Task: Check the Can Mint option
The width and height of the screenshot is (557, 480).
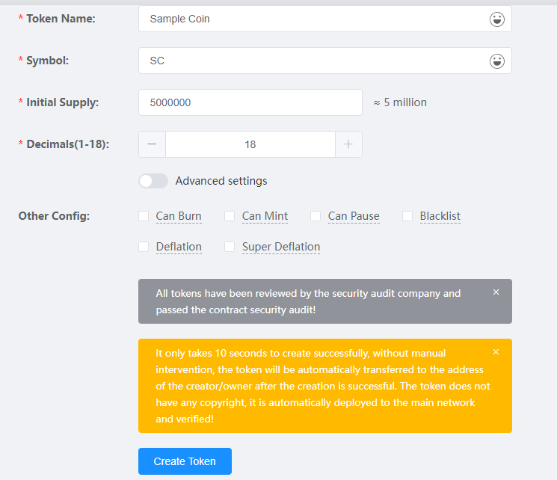Action: (x=230, y=216)
